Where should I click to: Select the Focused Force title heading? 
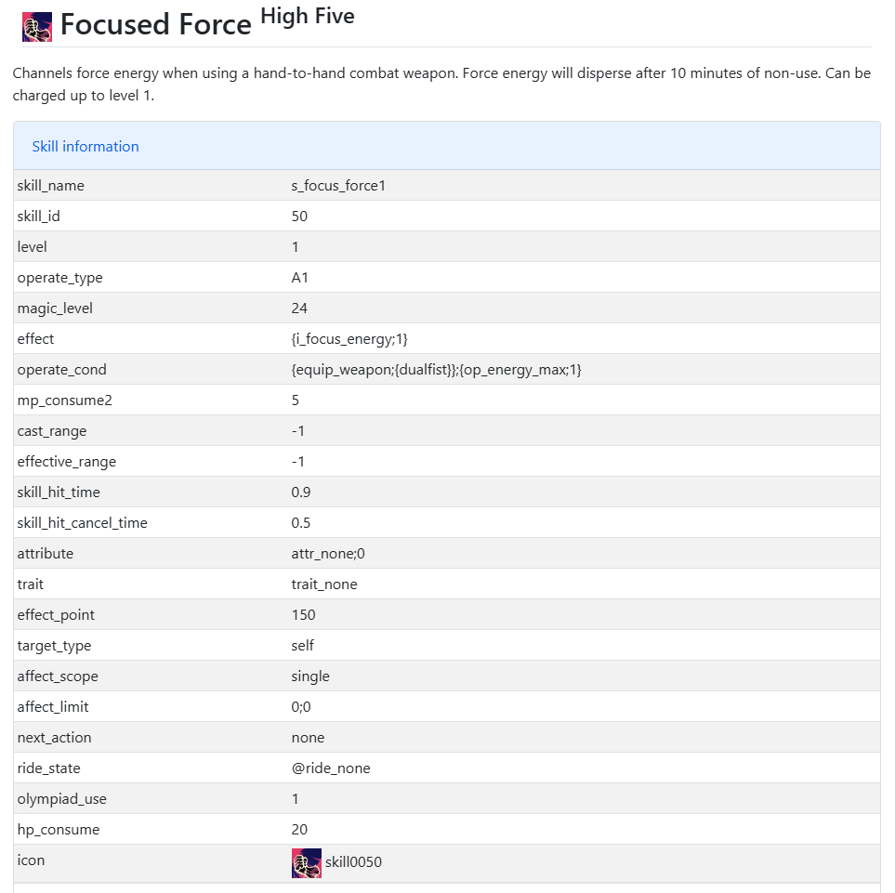pyautogui.click(x=155, y=24)
